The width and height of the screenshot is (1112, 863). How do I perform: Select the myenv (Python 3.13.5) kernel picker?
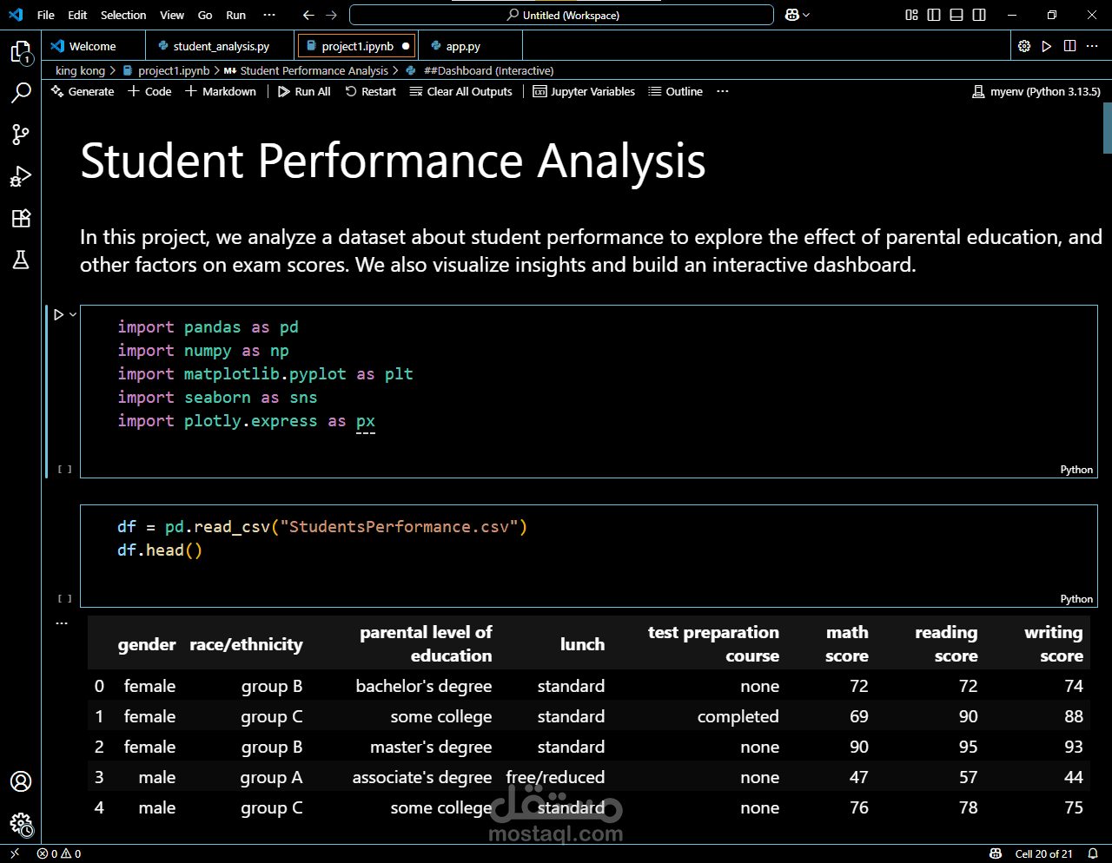(1036, 91)
